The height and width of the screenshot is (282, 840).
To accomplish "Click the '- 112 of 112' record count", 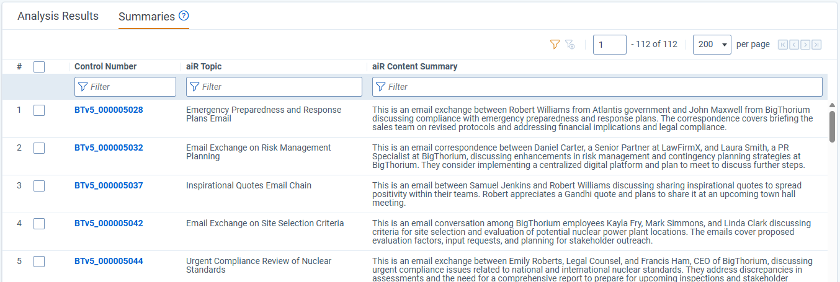I will (654, 45).
